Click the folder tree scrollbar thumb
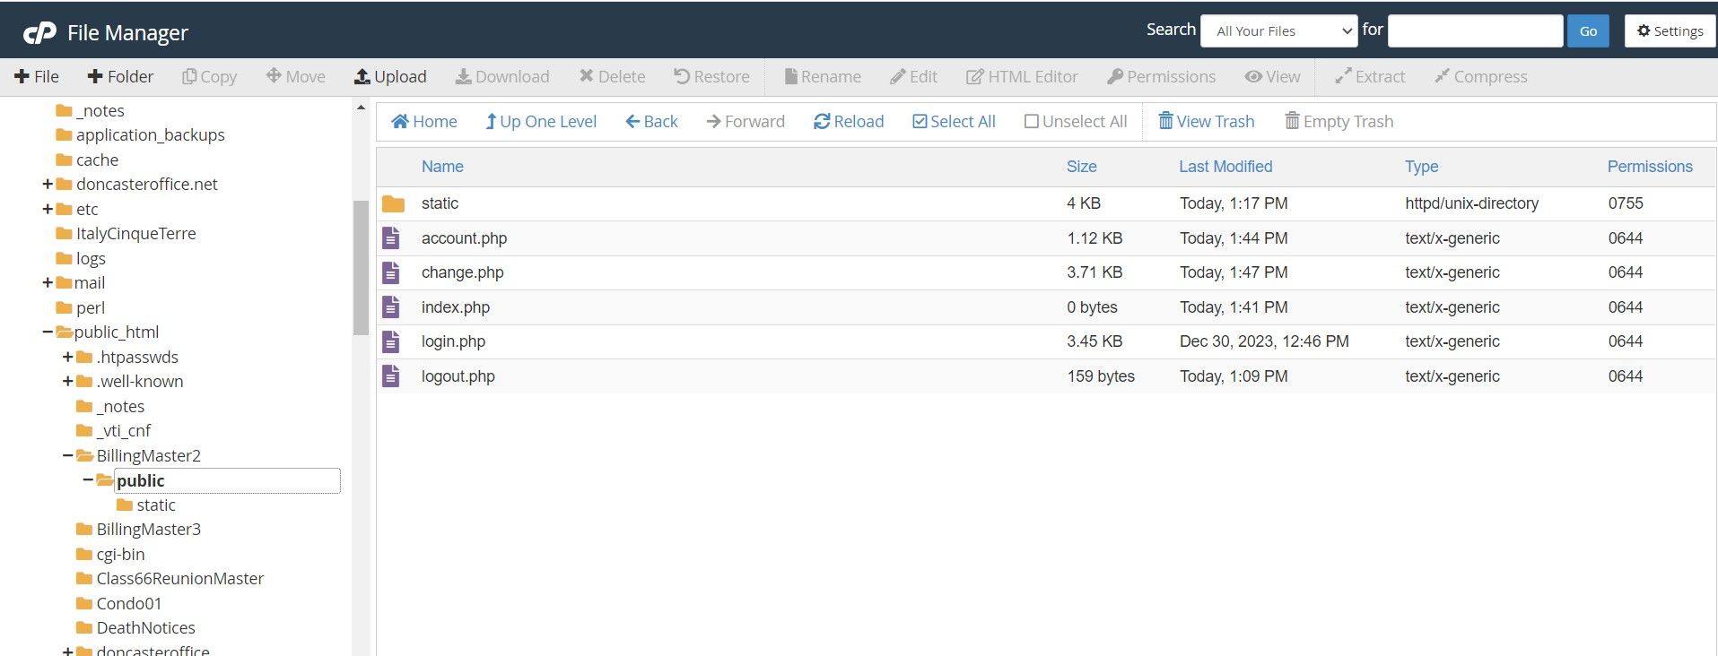Screen dimensions: 1718x656 coord(361,268)
